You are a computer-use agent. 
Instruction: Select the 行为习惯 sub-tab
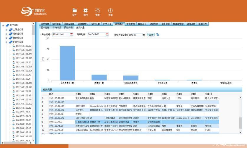57,28
